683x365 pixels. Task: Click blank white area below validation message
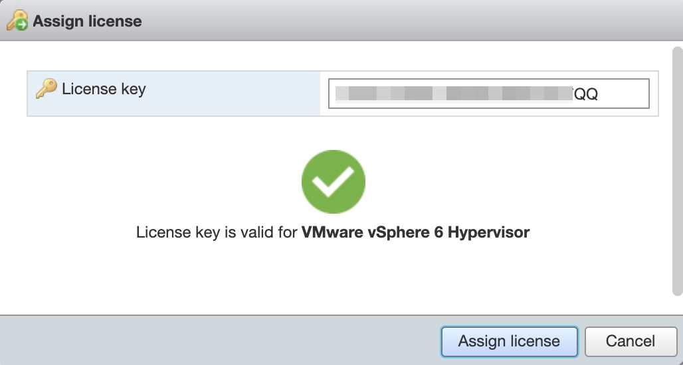click(332, 279)
